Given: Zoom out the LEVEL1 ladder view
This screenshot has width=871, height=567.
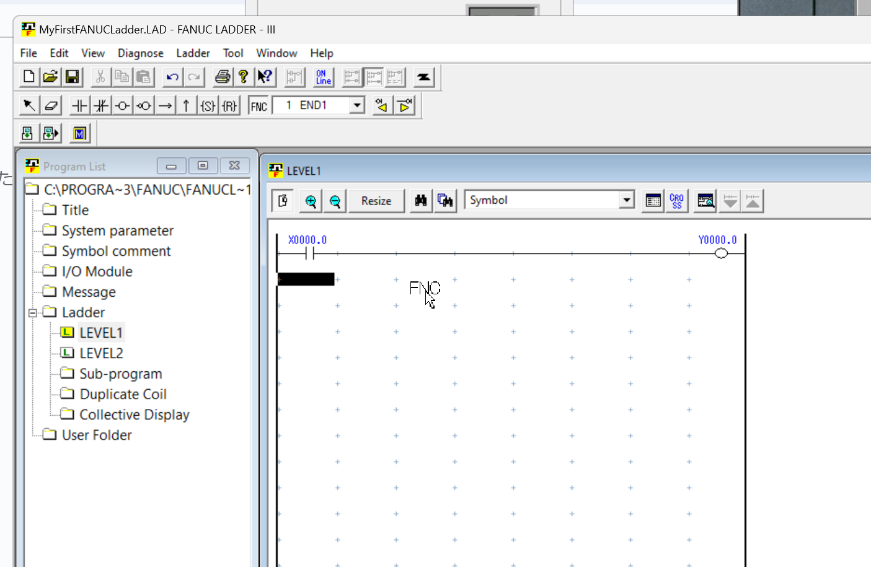Looking at the screenshot, I should click(335, 201).
